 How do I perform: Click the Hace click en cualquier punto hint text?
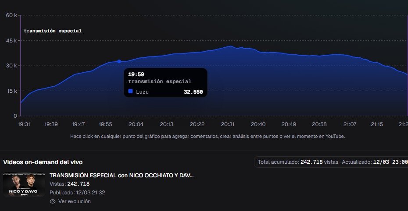208,136
